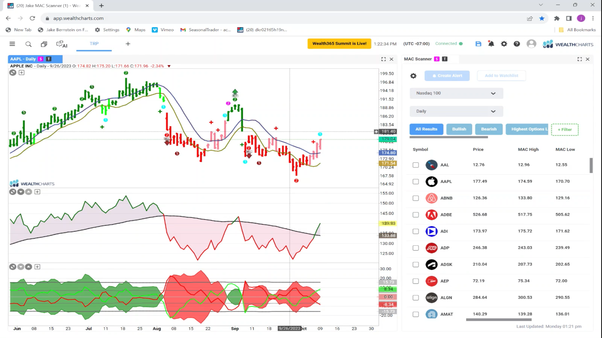Image resolution: width=602 pixels, height=338 pixels.
Task: Show the All Results filter tab
Action: 426,129
